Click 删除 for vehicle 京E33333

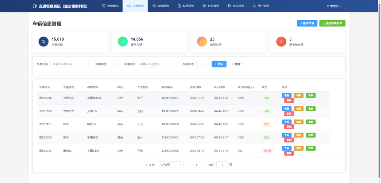[289, 153]
